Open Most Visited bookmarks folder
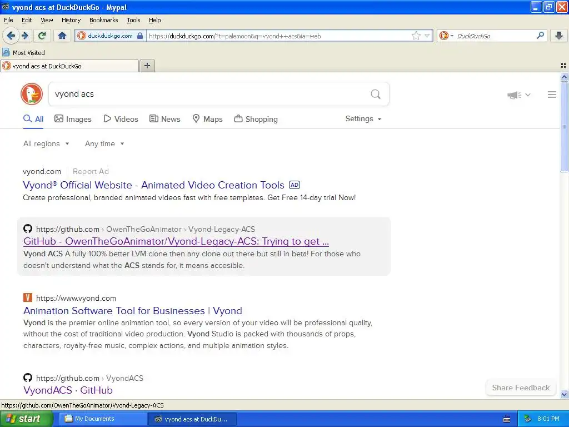The image size is (569, 427). (23, 53)
